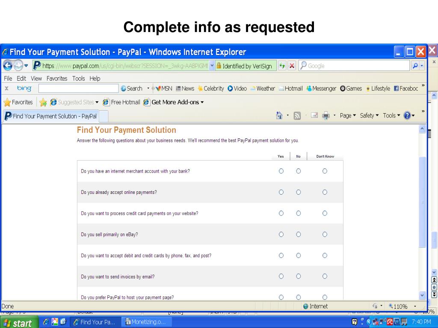Select No for send invoices by email
Viewport: 438px width, 328px height.
click(x=298, y=276)
